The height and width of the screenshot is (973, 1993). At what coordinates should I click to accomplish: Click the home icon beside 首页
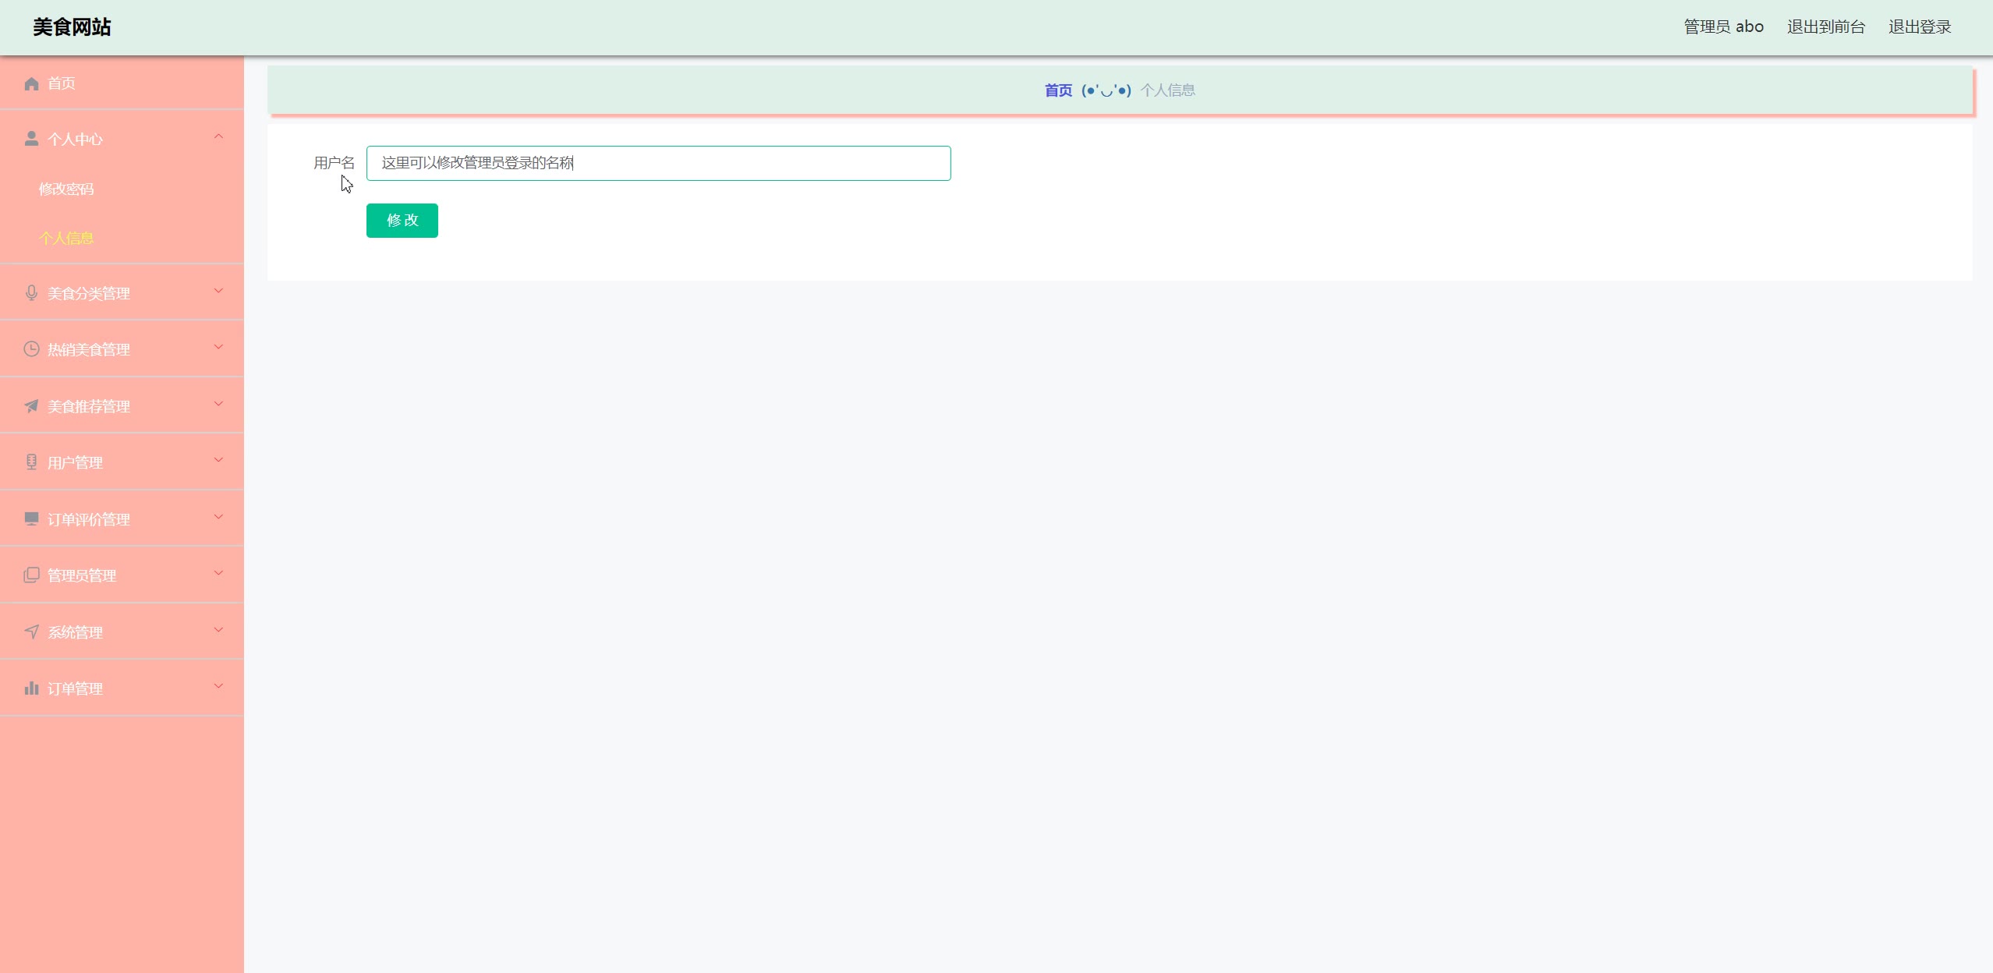pos(31,83)
